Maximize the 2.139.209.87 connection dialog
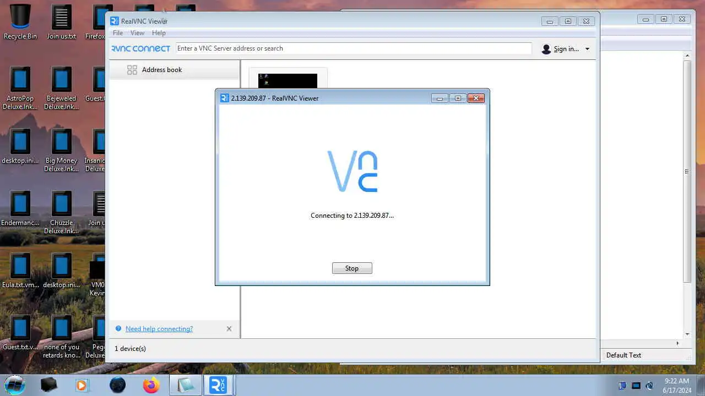 click(x=458, y=98)
